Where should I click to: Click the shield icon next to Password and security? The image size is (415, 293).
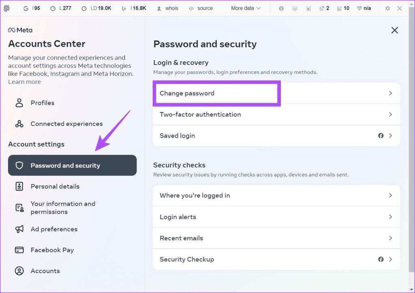[19, 165]
